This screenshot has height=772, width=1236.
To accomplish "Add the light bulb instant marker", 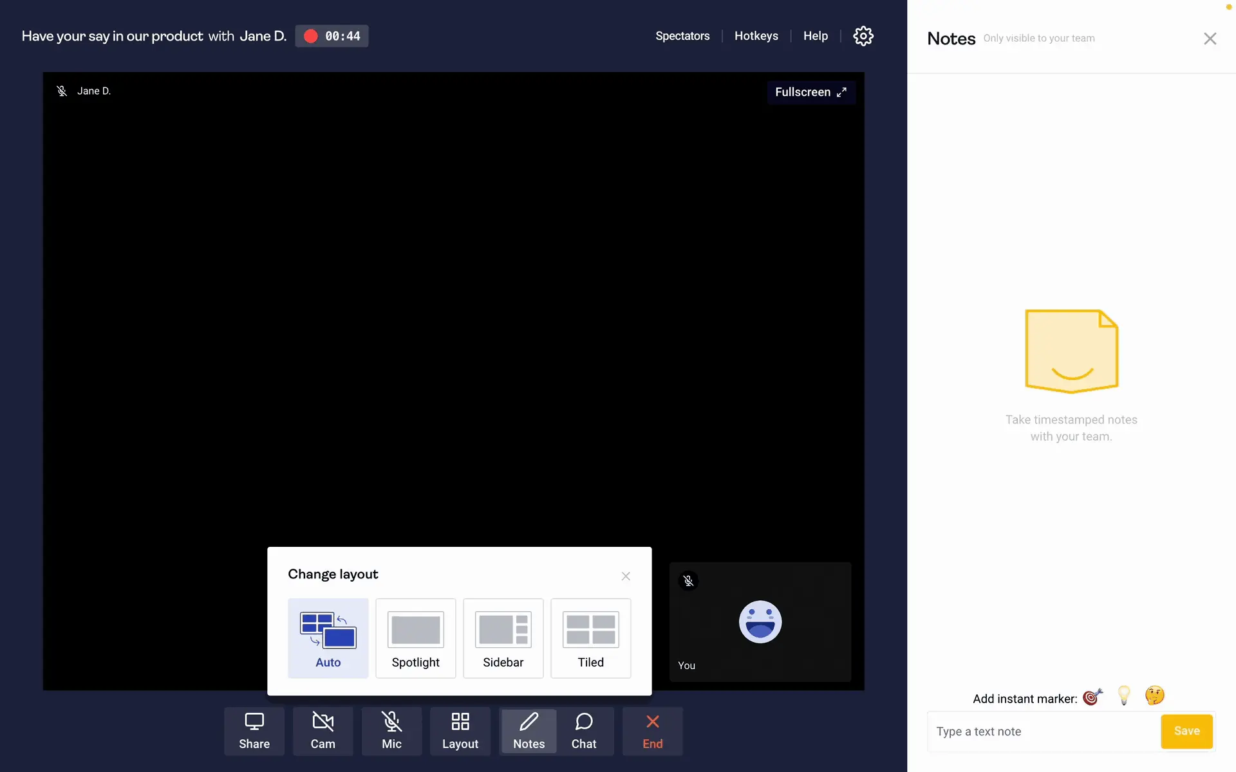I will click(1124, 695).
